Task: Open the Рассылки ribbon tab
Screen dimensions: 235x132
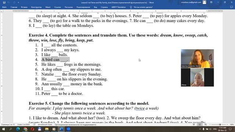Action: 69,7
